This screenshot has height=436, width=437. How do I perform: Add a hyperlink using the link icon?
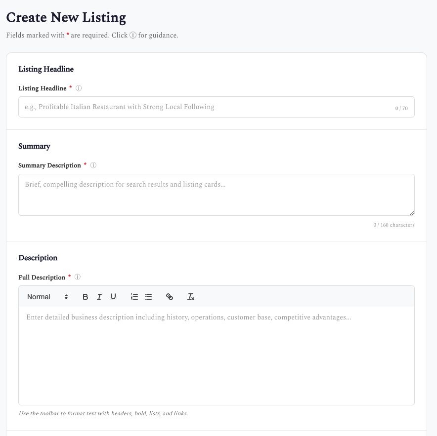(x=170, y=297)
